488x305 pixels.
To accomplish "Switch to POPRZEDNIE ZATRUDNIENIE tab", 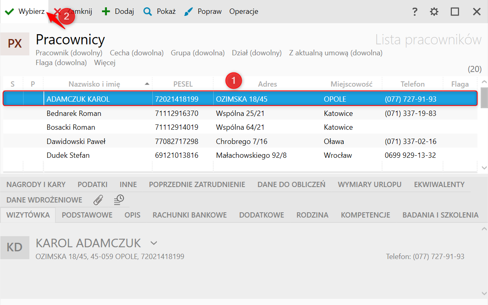I will tap(197, 185).
